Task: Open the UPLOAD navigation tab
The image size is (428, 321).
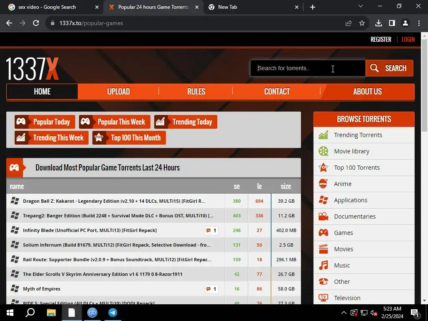Action: pyautogui.click(x=118, y=92)
